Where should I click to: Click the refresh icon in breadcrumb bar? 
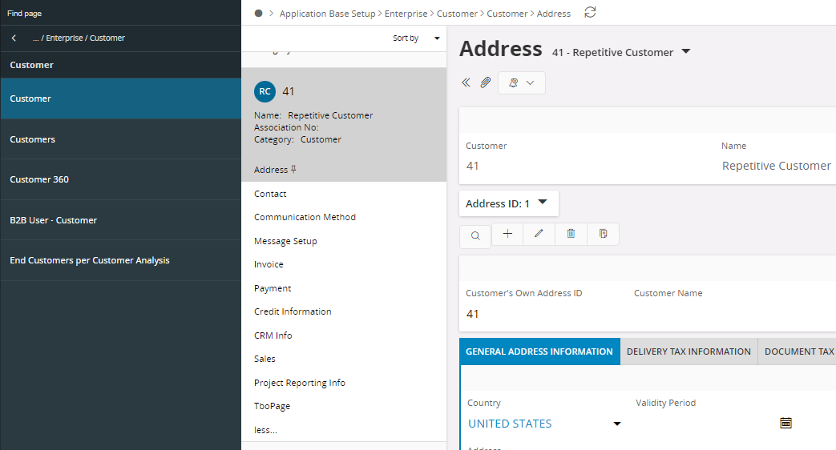(590, 12)
